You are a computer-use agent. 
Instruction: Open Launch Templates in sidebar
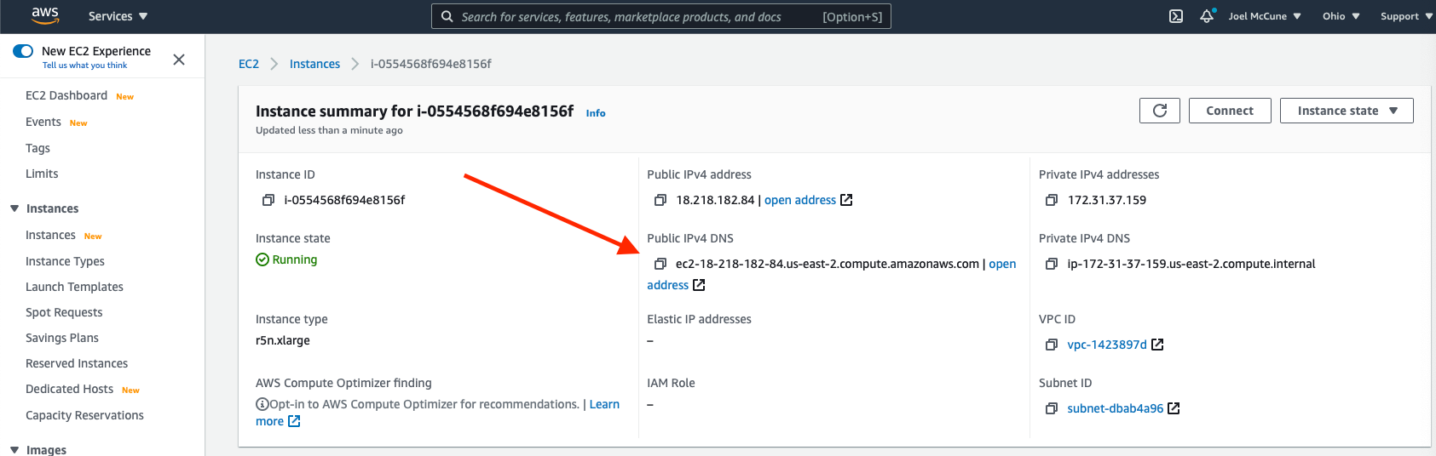click(x=74, y=287)
